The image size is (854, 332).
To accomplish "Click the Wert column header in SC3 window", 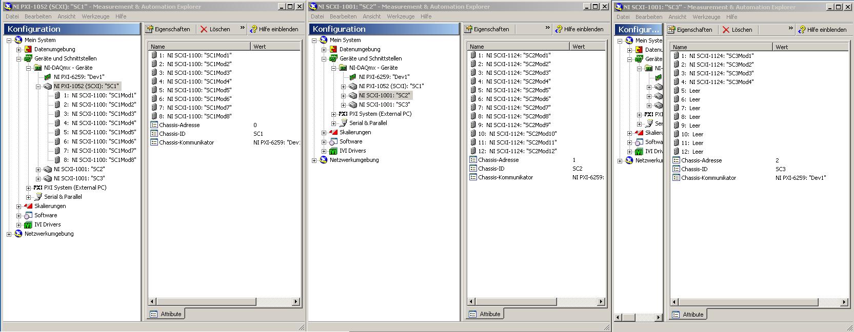I will tap(810, 47).
